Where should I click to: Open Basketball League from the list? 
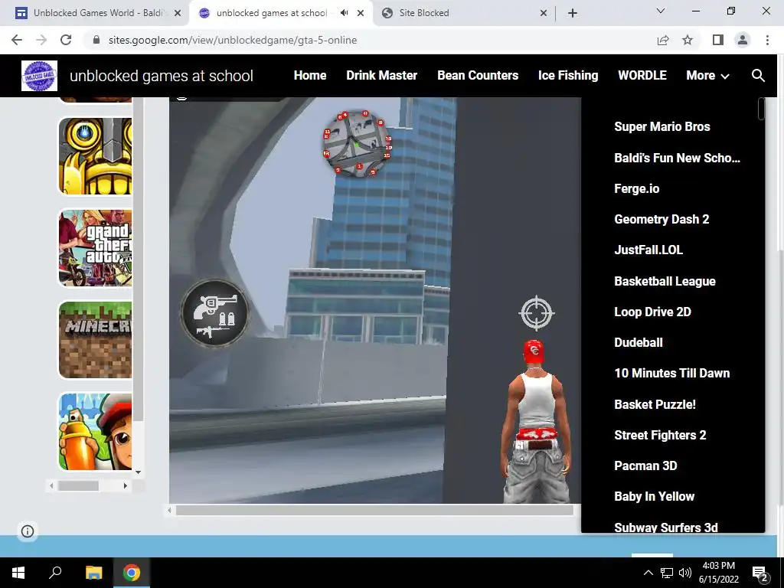665,281
